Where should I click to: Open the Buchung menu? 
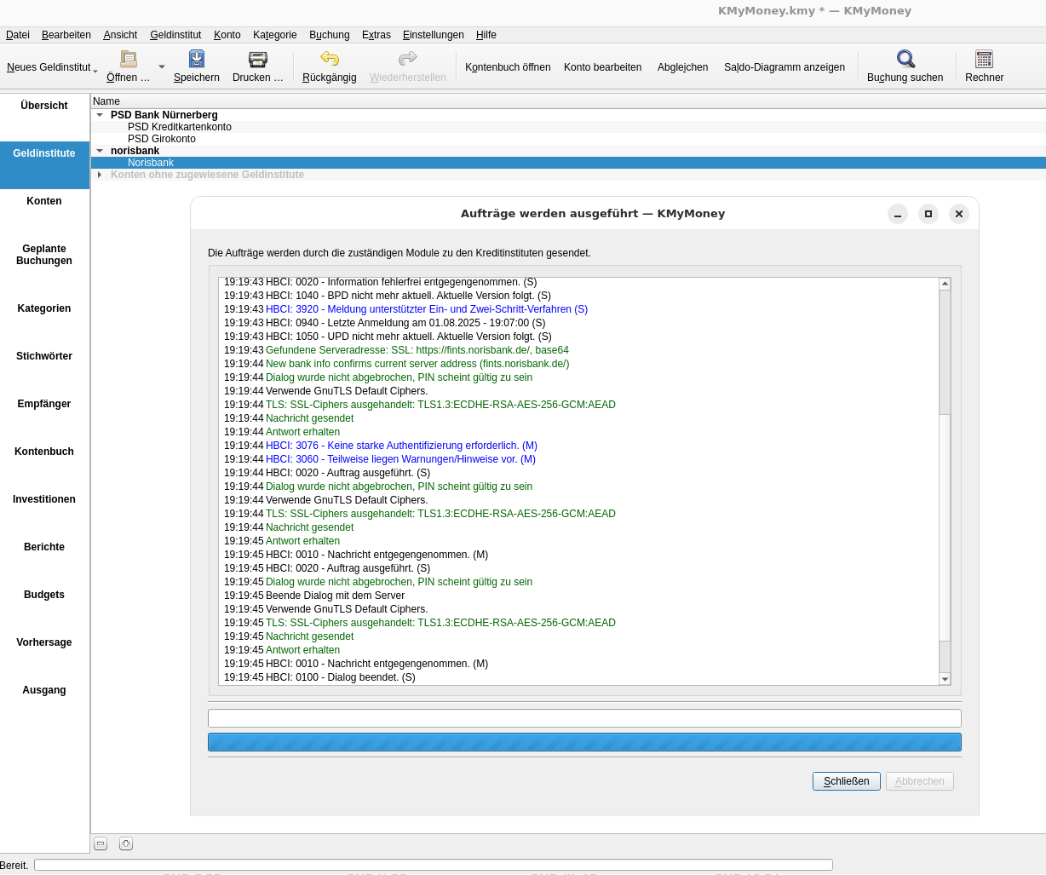(x=330, y=35)
